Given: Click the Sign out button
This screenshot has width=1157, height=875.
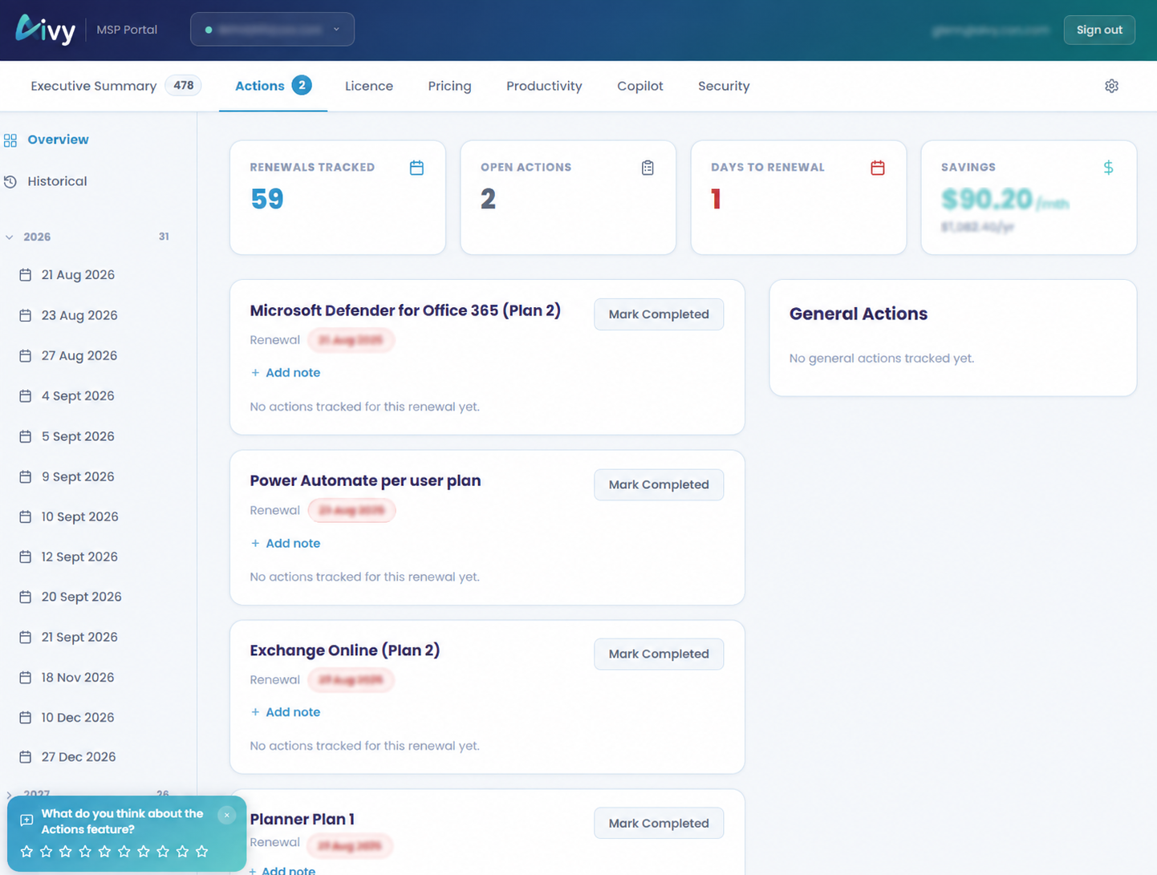Looking at the screenshot, I should (1098, 30).
